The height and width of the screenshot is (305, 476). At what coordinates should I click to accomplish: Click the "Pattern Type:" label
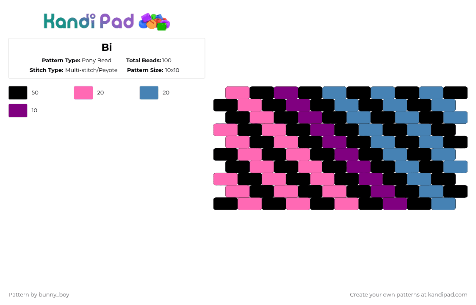pyautogui.click(x=61, y=61)
